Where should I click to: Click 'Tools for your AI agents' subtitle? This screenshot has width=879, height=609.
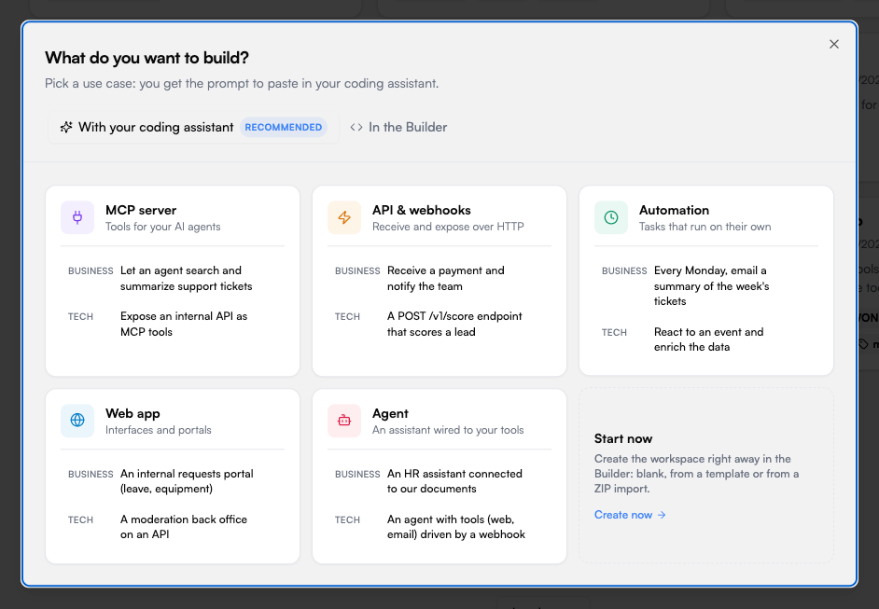pyautogui.click(x=163, y=227)
